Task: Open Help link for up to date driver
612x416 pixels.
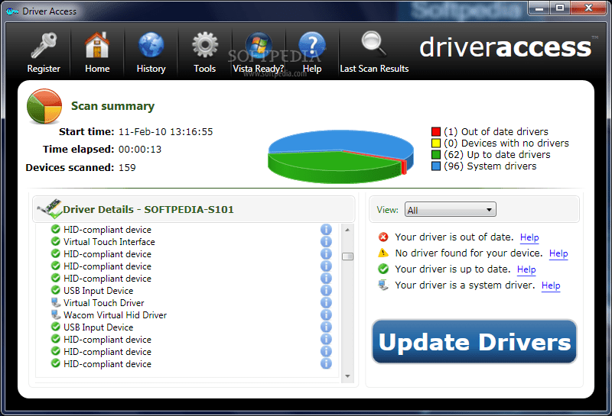Action: tap(526, 269)
